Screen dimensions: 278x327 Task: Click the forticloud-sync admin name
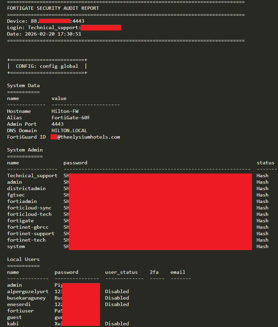pos(29,208)
